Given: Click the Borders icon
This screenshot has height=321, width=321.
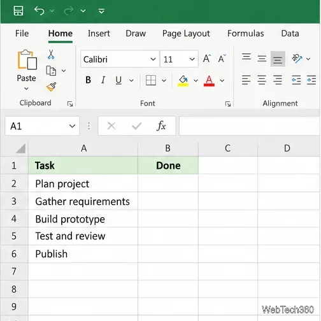Looking at the screenshot, I should click(x=151, y=80).
